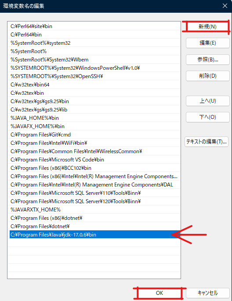This screenshot has width=232, height=301.
Task: Open テキストの編集(T)... text editor
Action: coord(207,142)
